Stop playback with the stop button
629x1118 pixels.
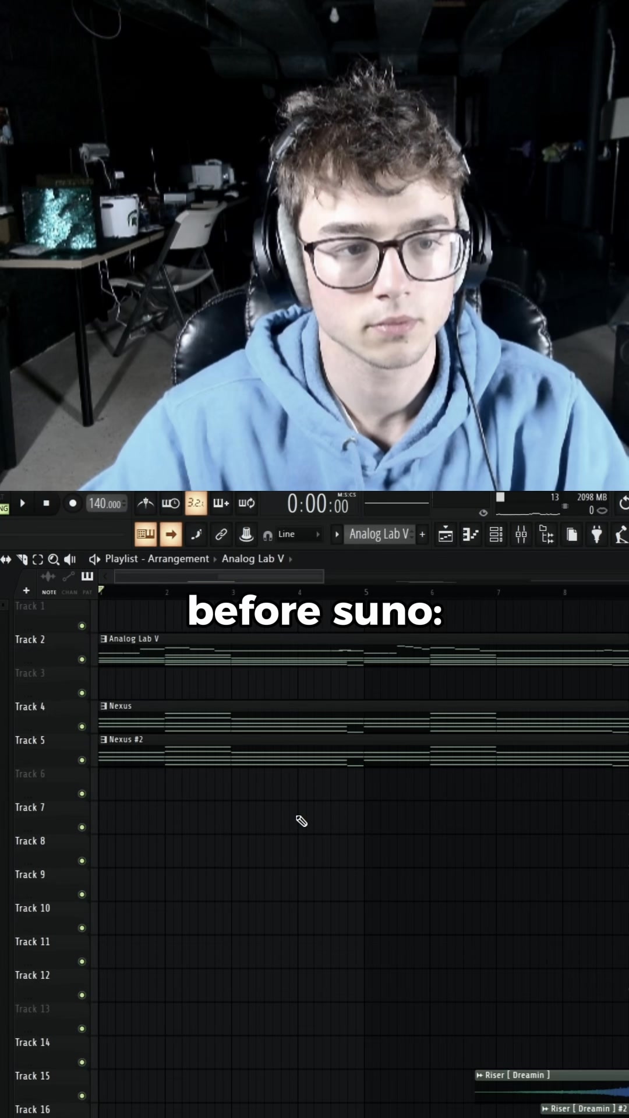47,503
